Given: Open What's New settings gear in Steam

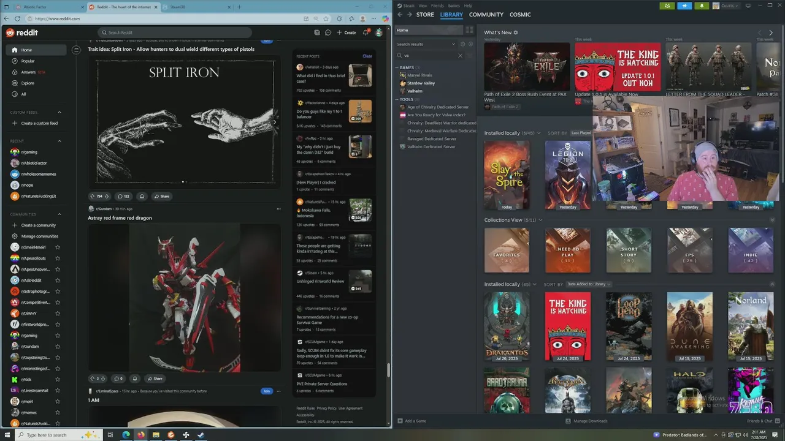Looking at the screenshot, I should click(516, 32).
